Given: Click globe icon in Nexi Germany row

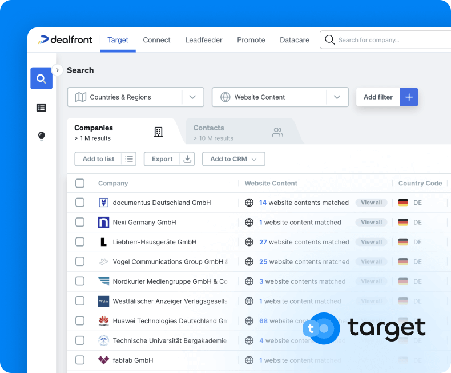Looking at the screenshot, I should (x=249, y=222).
